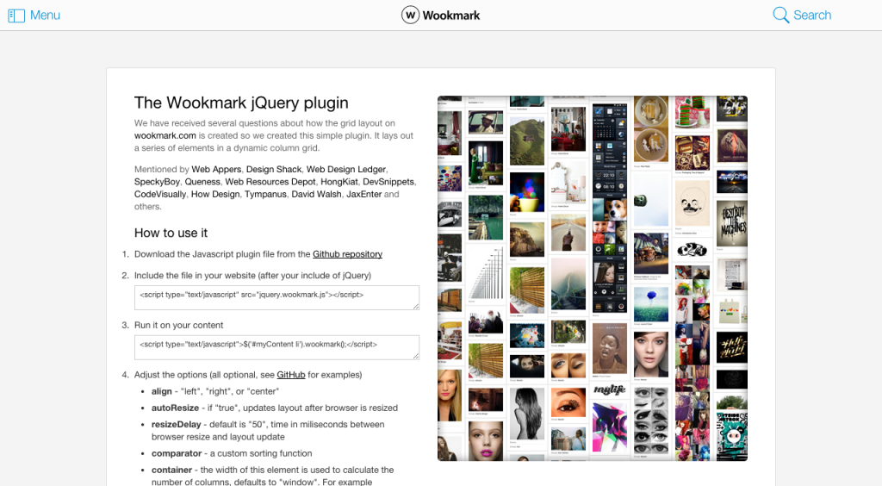Click the GitHub examples link
The width and height of the screenshot is (882, 486).
(x=291, y=375)
